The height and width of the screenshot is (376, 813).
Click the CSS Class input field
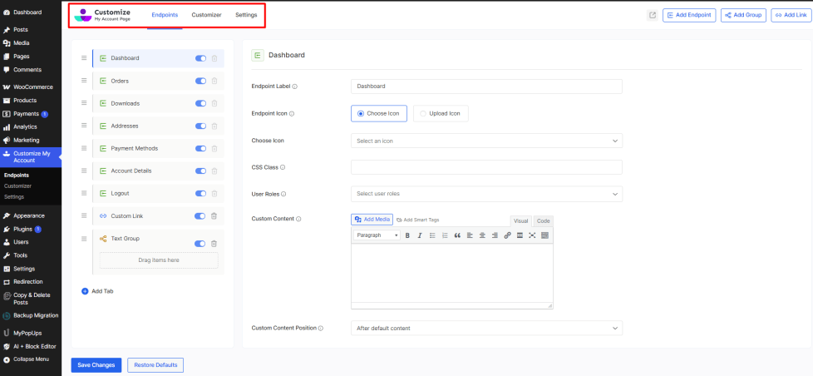[486, 167]
